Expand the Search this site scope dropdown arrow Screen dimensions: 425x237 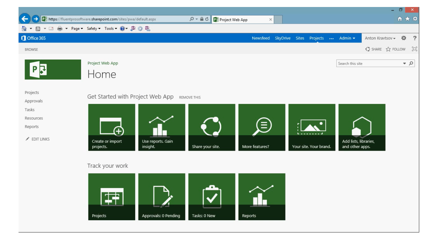point(404,64)
